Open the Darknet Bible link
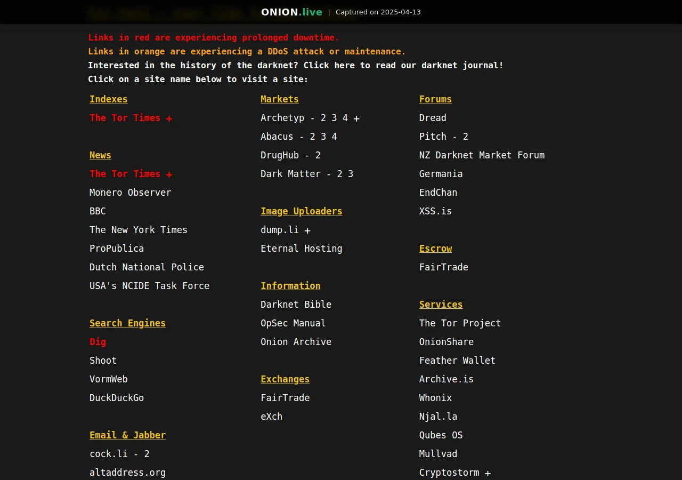Image resolution: width=682 pixels, height=480 pixels. click(296, 305)
